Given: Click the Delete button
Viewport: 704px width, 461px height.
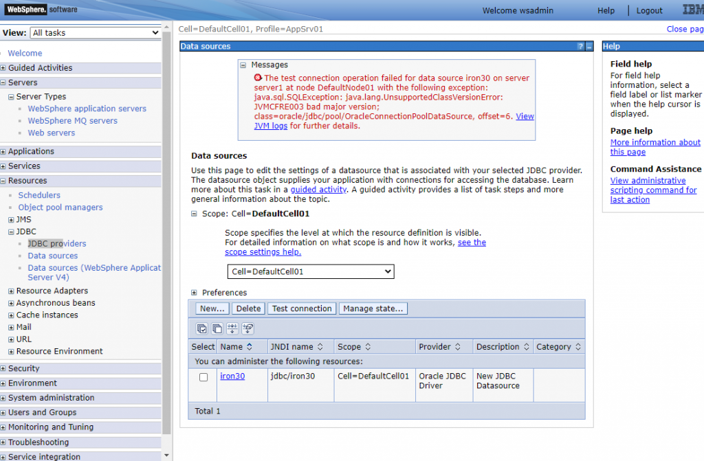Looking at the screenshot, I should tap(248, 308).
